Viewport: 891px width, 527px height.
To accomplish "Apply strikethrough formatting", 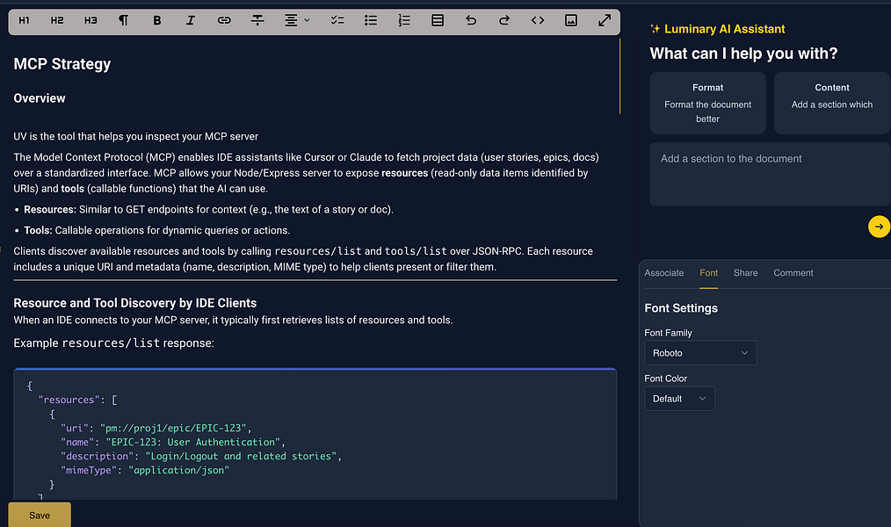I will coord(257,20).
